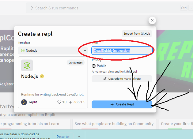Click the Create Repl button
Screen dimensions: 193x139
(122, 104)
